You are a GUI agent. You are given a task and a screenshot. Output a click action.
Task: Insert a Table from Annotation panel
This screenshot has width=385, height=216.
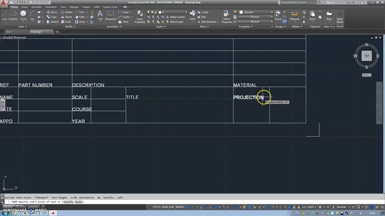point(123,22)
